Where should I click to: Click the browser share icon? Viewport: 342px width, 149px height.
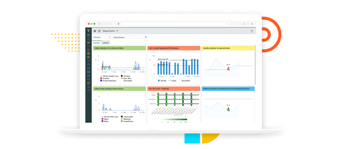click(x=244, y=24)
